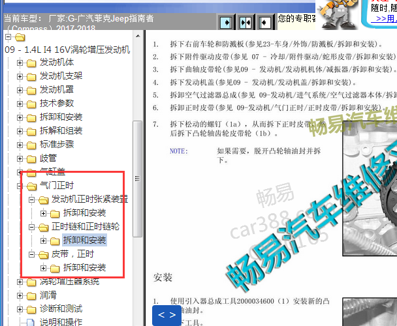Click the 发动机罩 folder icon
This screenshot has height=326, width=397.
(x=31, y=90)
